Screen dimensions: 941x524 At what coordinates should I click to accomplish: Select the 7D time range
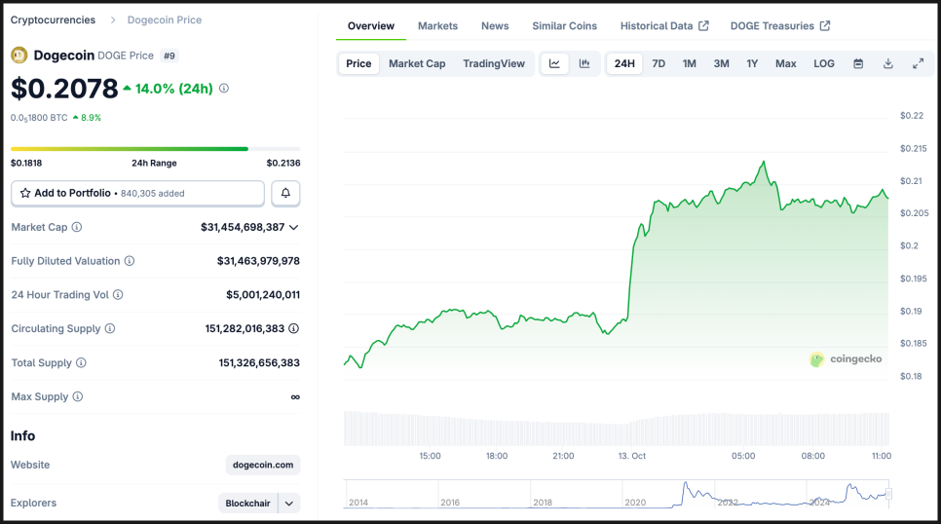659,64
